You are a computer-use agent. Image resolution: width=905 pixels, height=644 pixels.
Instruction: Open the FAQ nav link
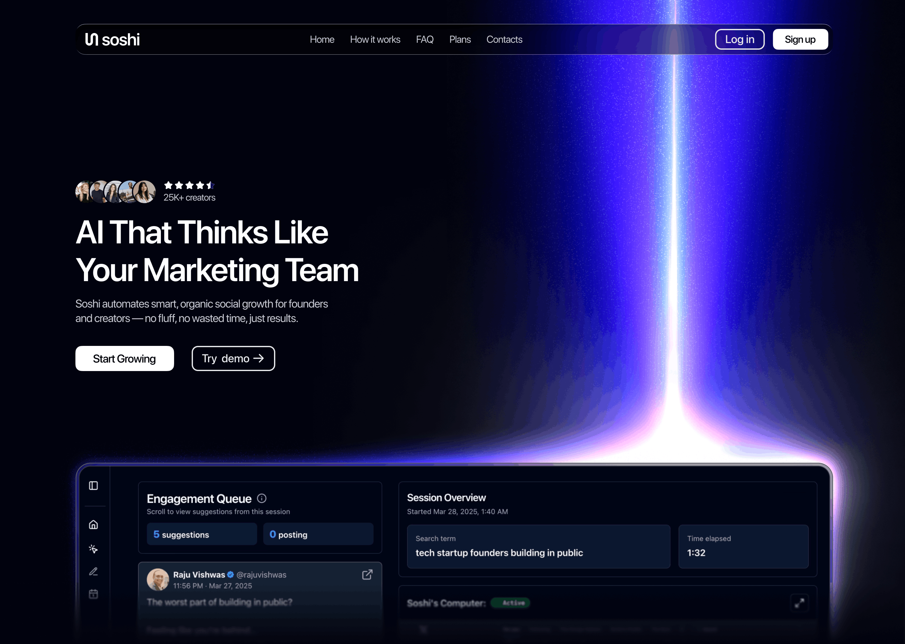coord(424,40)
